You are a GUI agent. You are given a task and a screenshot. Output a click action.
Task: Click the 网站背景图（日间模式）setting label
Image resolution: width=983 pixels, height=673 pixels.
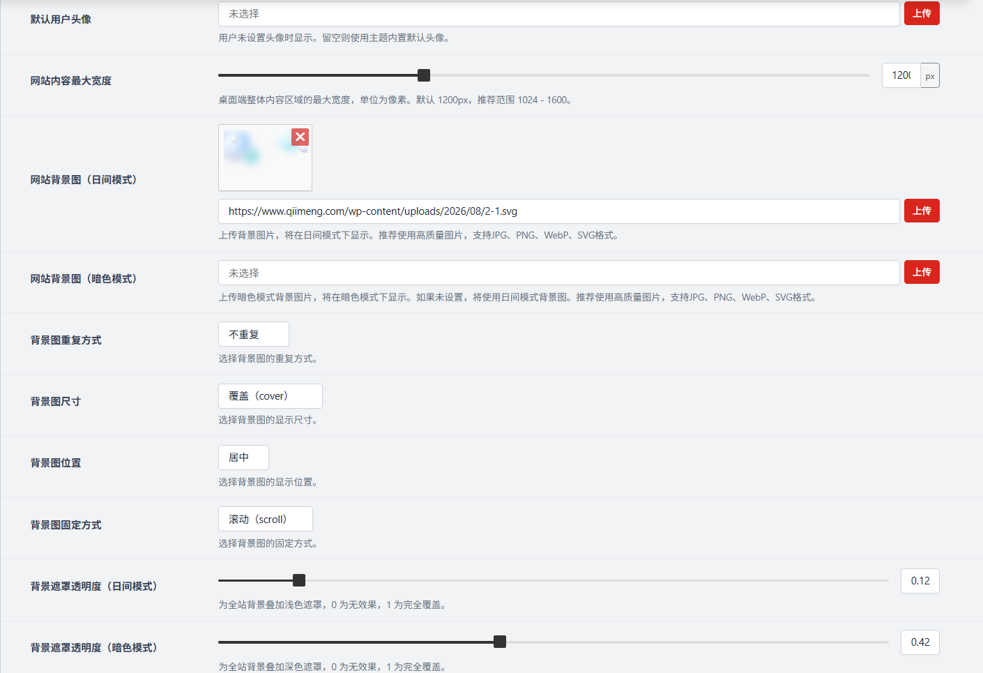click(x=84, y=179)
